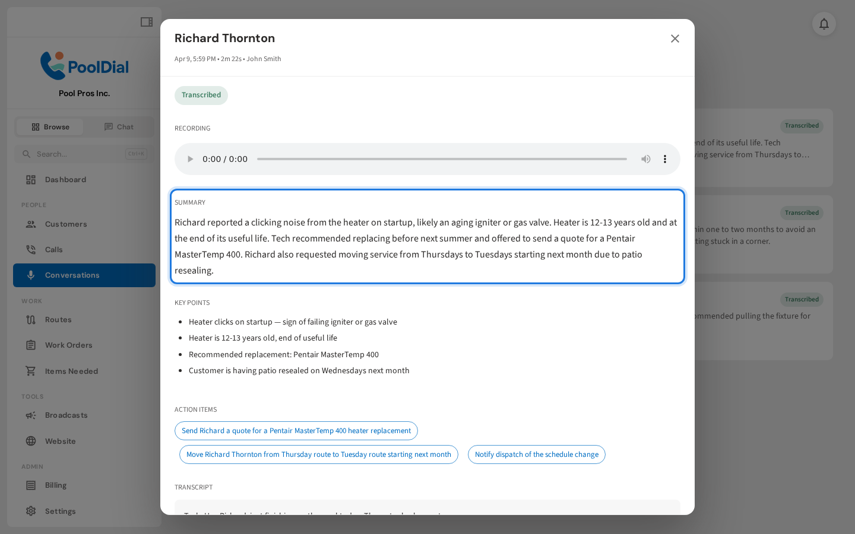855x534 pixels.
Task: Open the Broadcasts tool
Action: (66, 415)
